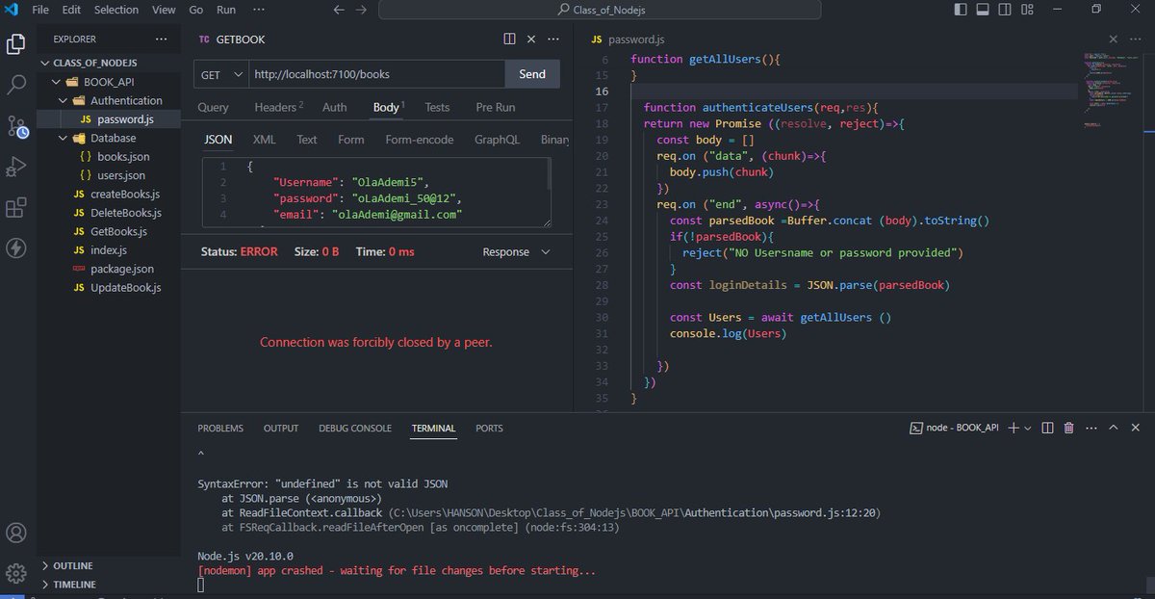Toggle the primary sidebar visibility
The height and width of the screenshot is (599, 1155).
point(959,9)
